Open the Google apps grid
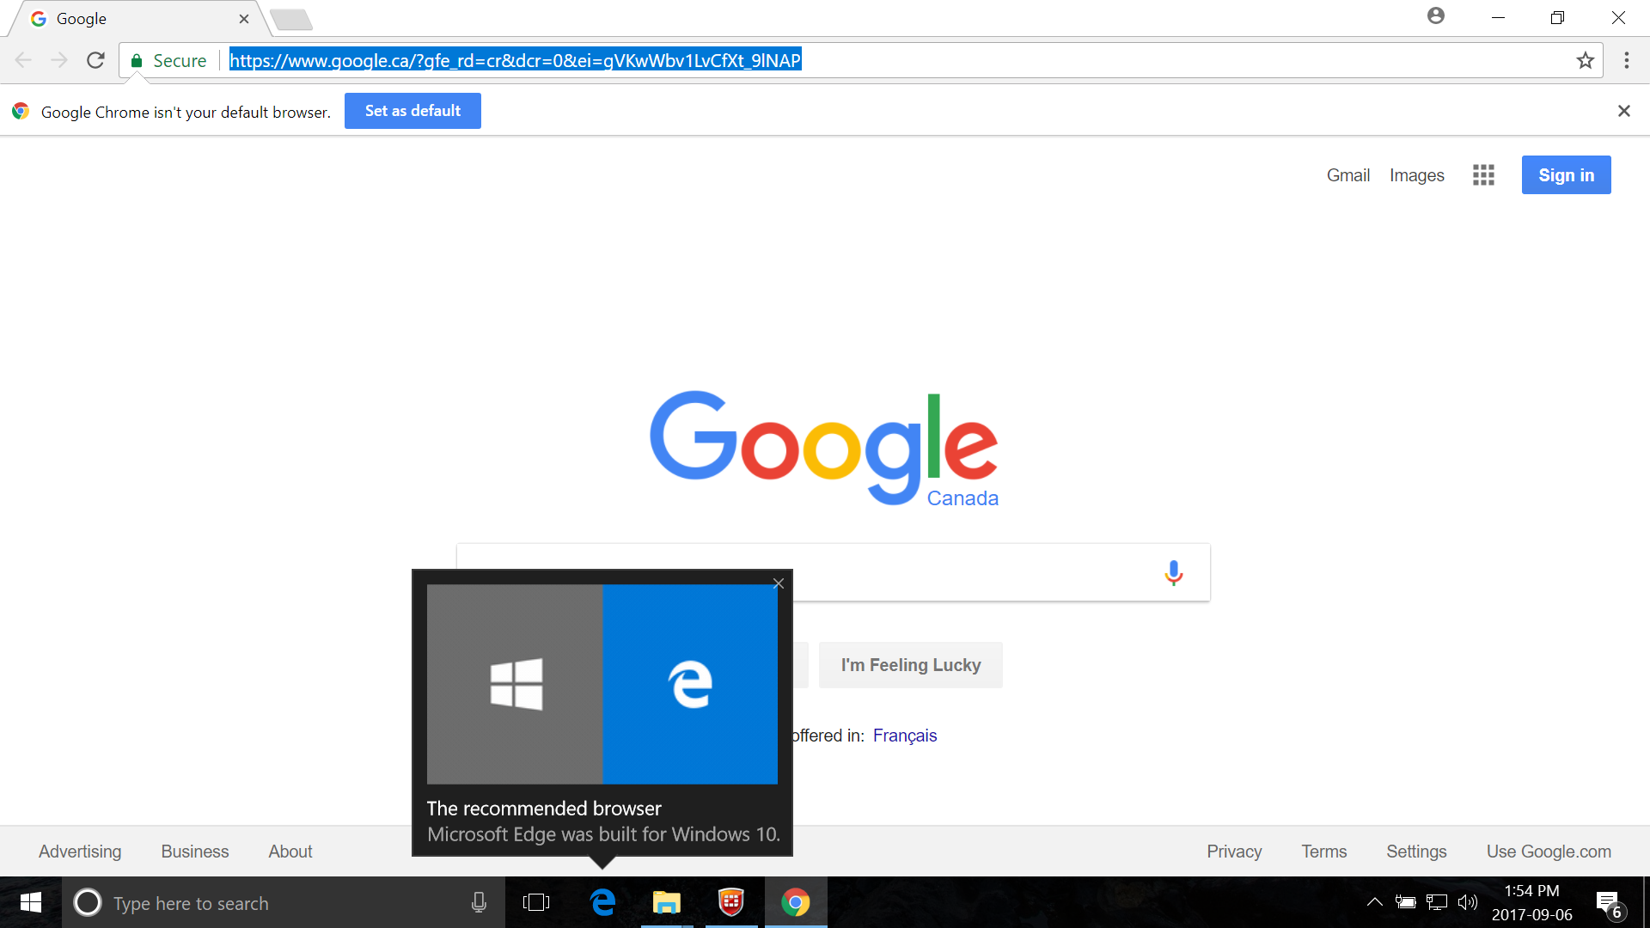Screen dimensions: 1650x928 pyautogui.click(x=1483, y=175)
